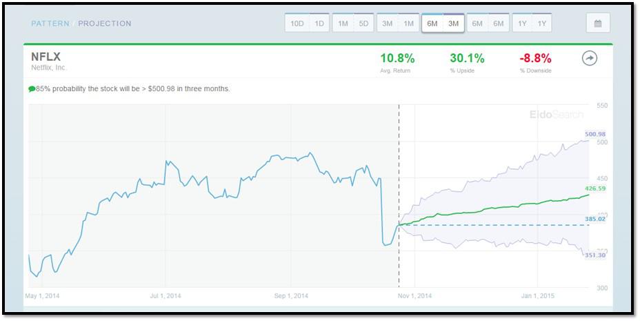Open the calendar date picker icon
Image resolution: width=640 pixels, height=321 pixels.
tap(598, 23)
